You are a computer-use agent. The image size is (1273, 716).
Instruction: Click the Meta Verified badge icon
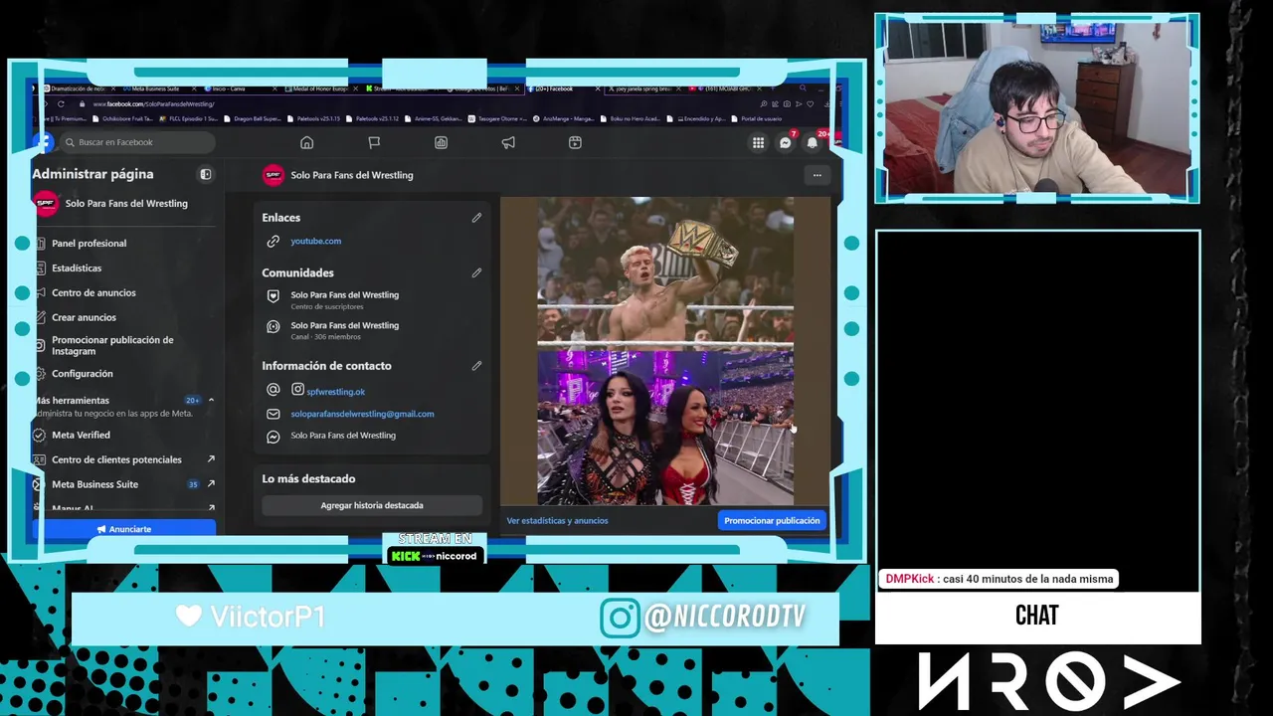point(40,435)
